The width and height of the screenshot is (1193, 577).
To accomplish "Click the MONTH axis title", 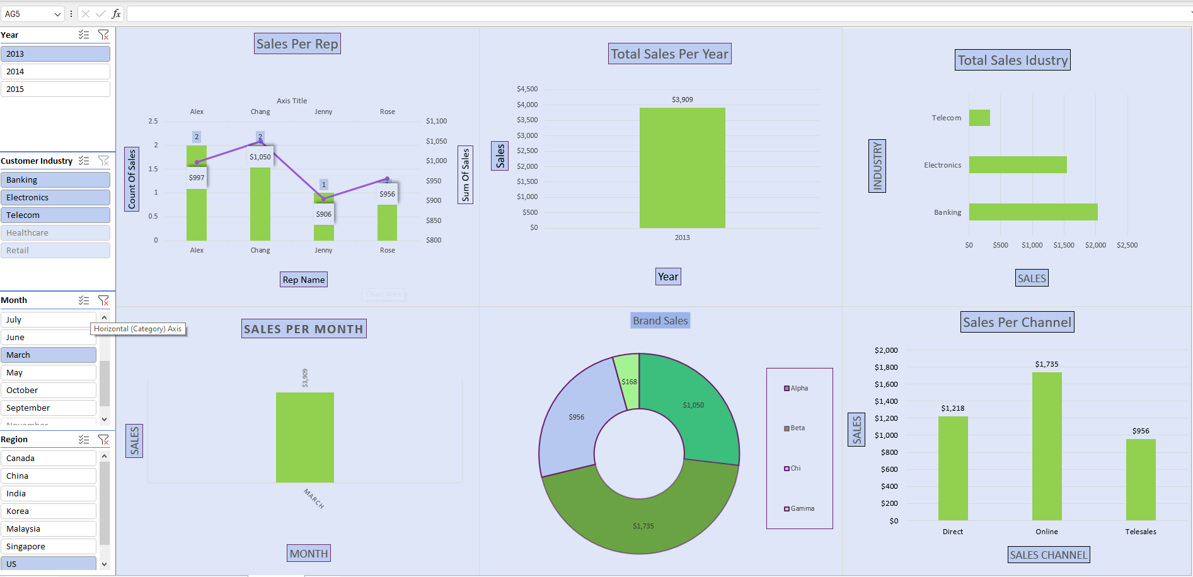I will click(308, 552).
